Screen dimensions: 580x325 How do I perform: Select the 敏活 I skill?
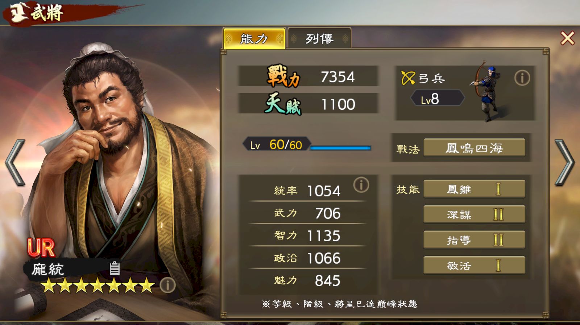click(x=474, y=266)
